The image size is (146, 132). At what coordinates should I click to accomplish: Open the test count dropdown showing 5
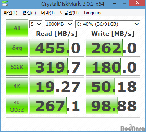[x=36, y=24]
